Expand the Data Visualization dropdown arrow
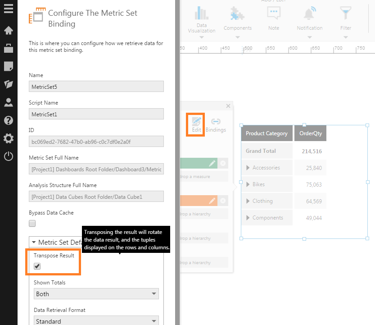The width and height of the screenshot is (375, 325). (202, 37)
